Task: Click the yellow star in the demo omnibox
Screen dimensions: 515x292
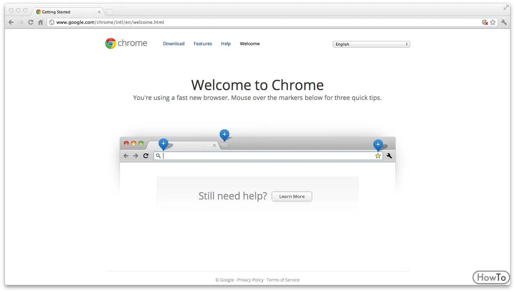Action: [378, 156]
